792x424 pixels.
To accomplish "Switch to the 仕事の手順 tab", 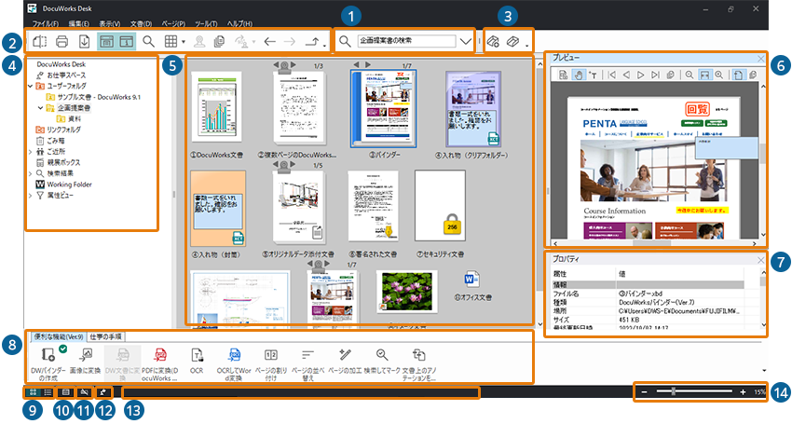I will pyautogui.click(x=107, y=335).
